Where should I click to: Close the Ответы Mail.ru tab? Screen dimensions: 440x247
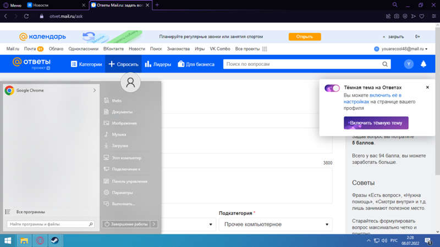[147, 5]
